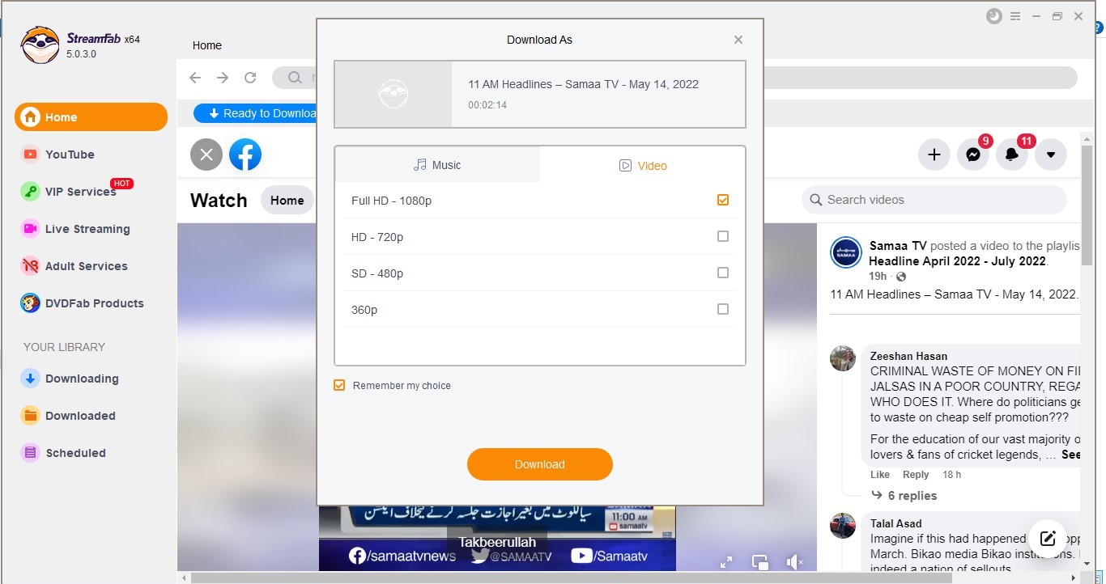Click Zeeshan Hasan's avatar
Viewport: 1106px width, 584px height.
click(843, 358)
